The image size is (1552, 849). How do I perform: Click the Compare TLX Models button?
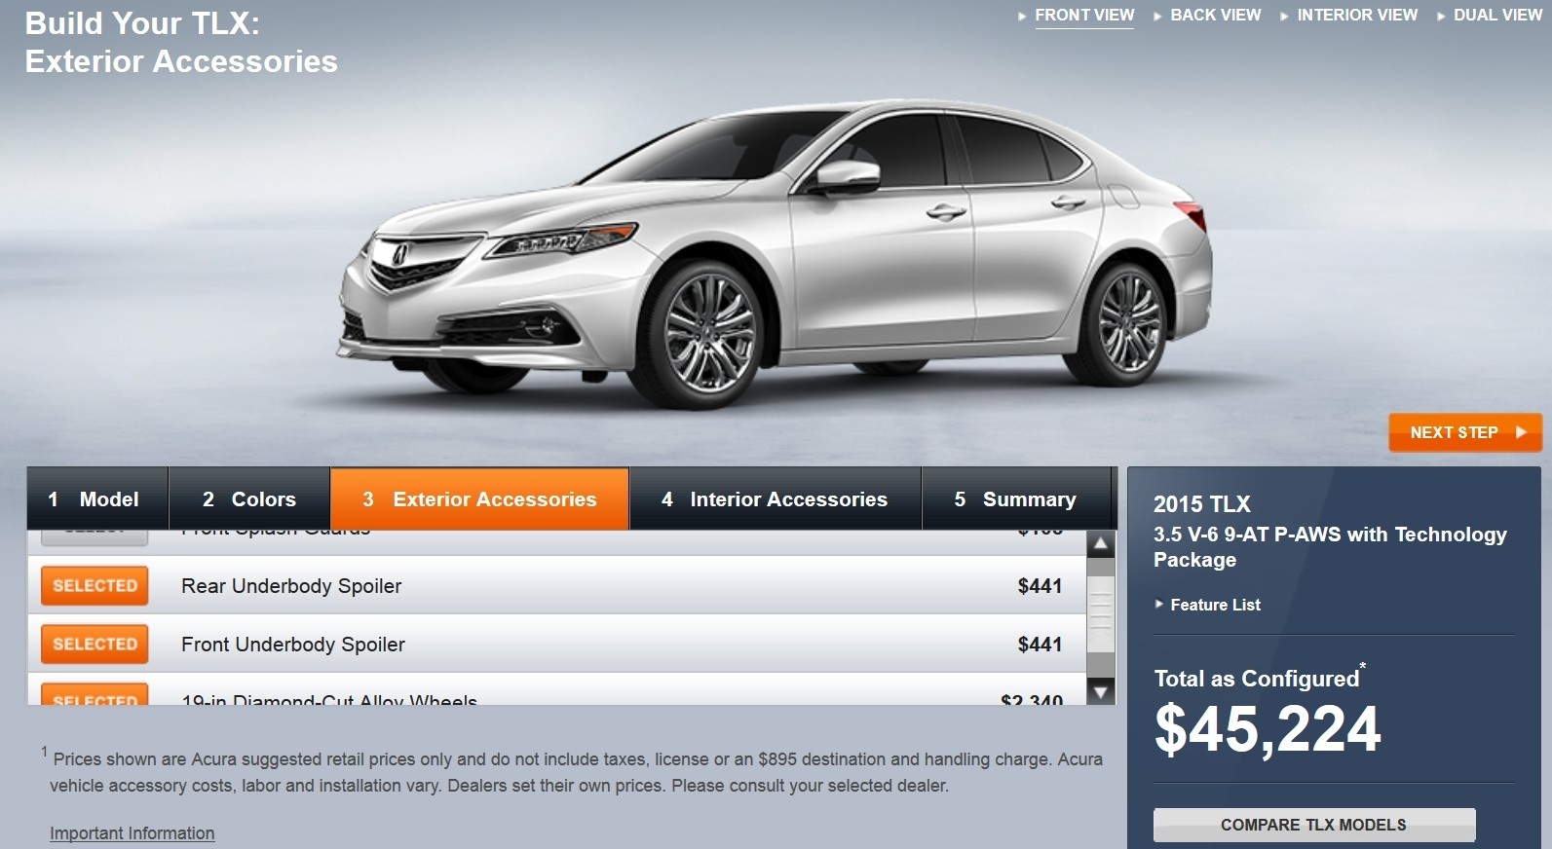1314,825
